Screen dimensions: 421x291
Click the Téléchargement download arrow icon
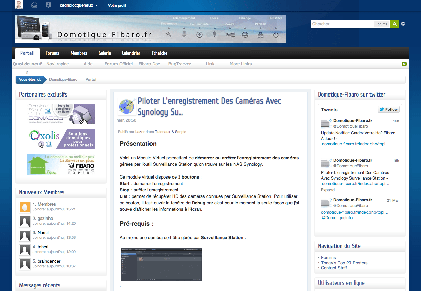184,34
